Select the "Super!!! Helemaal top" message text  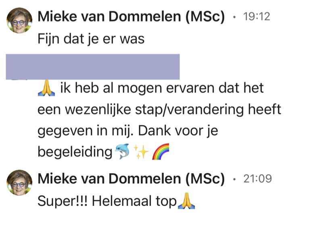[107, 201]
